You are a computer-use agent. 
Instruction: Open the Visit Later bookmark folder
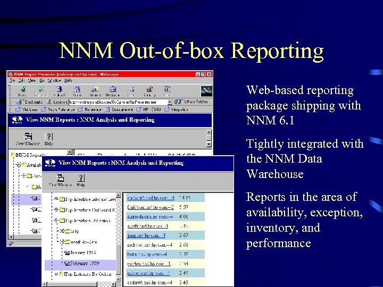pos(27,109)
